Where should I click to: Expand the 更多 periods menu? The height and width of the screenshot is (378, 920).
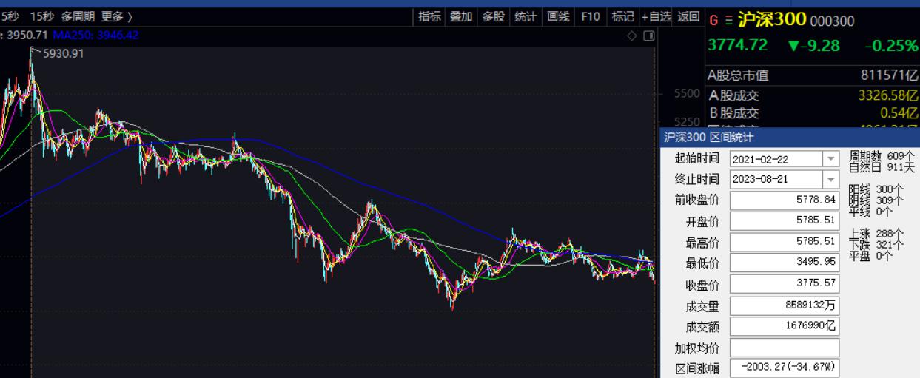[x=117, y=16]
